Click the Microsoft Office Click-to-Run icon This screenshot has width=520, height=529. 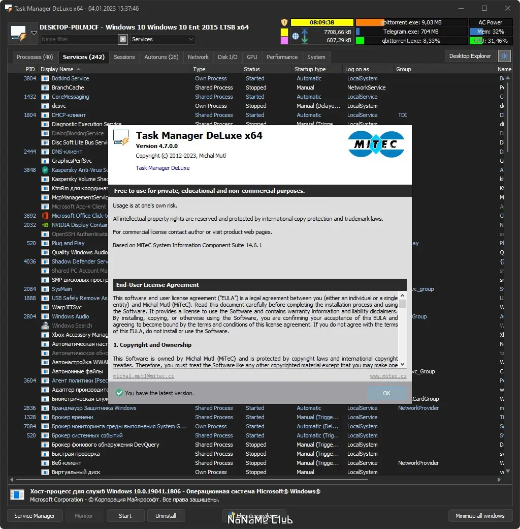45,216
